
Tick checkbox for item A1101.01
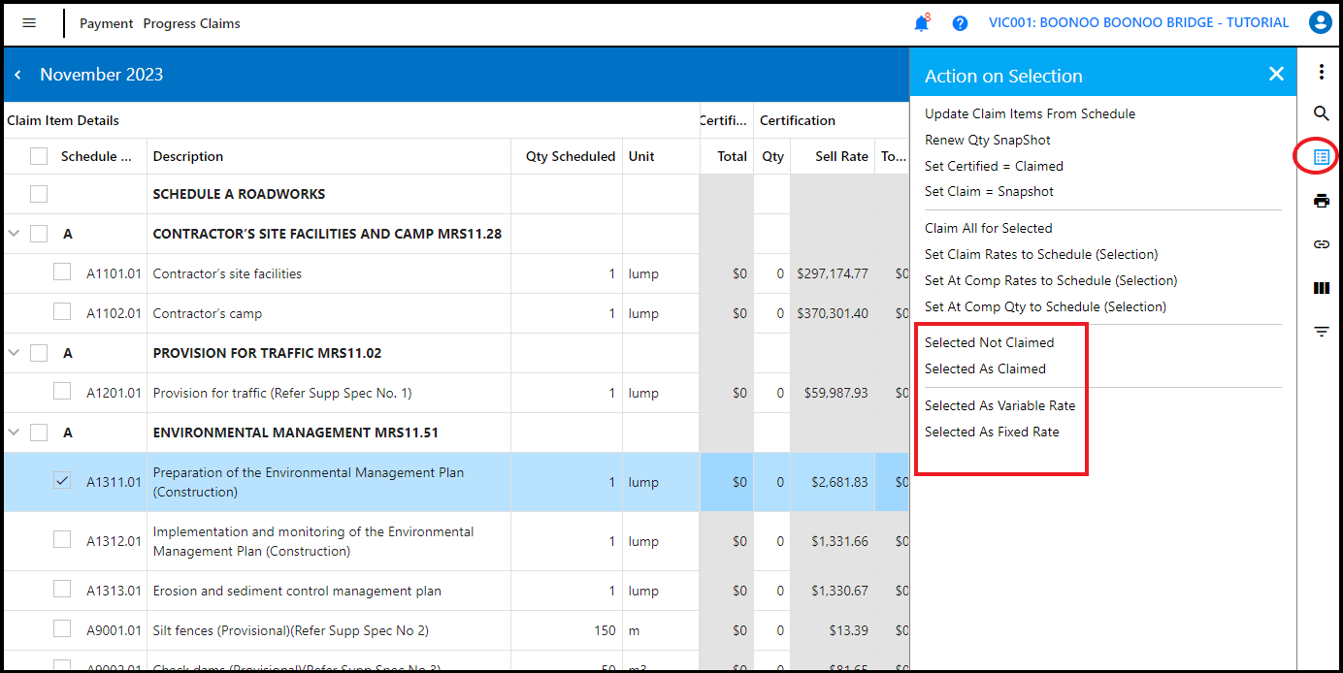tap(62, 272)
